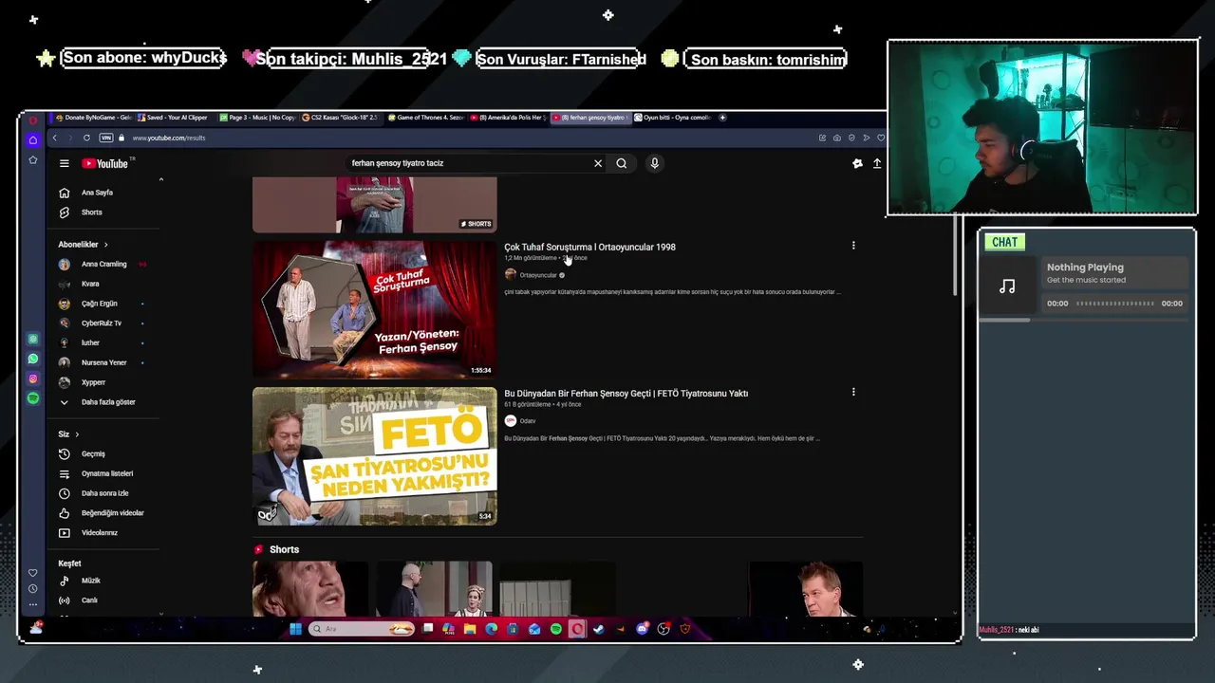Screen dimensions: 1215x683
Task: Run search with the magnifier button
Action: [622, 163]
